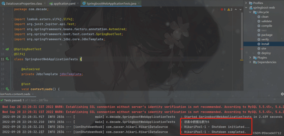The width and height of the screenshot is (284, 136).
Task: Click the gear icon beside verify
Action: (x=259, y=39)
